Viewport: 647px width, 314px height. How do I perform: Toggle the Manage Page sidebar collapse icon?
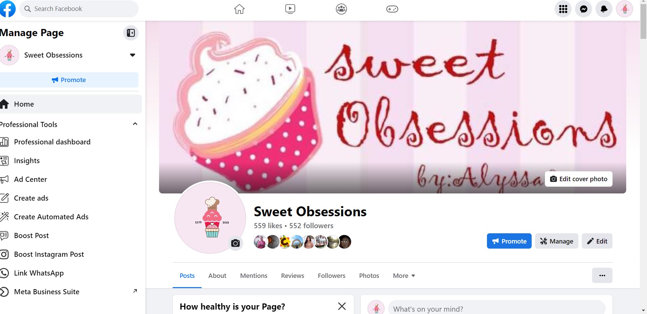point(131,33)
